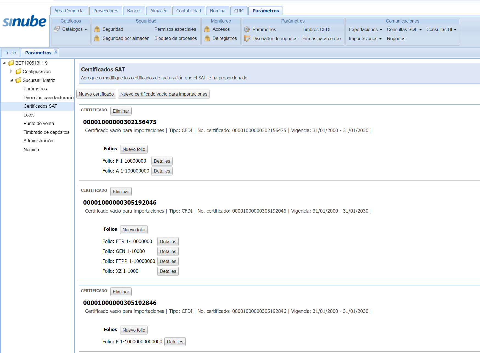This screenshot has height=353, width=480.
Task: Open Detalles for folio GEN 1-10000
Action: [168, 251]
